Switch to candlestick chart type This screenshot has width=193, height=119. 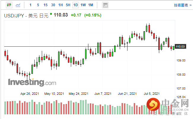click(9, 5)
